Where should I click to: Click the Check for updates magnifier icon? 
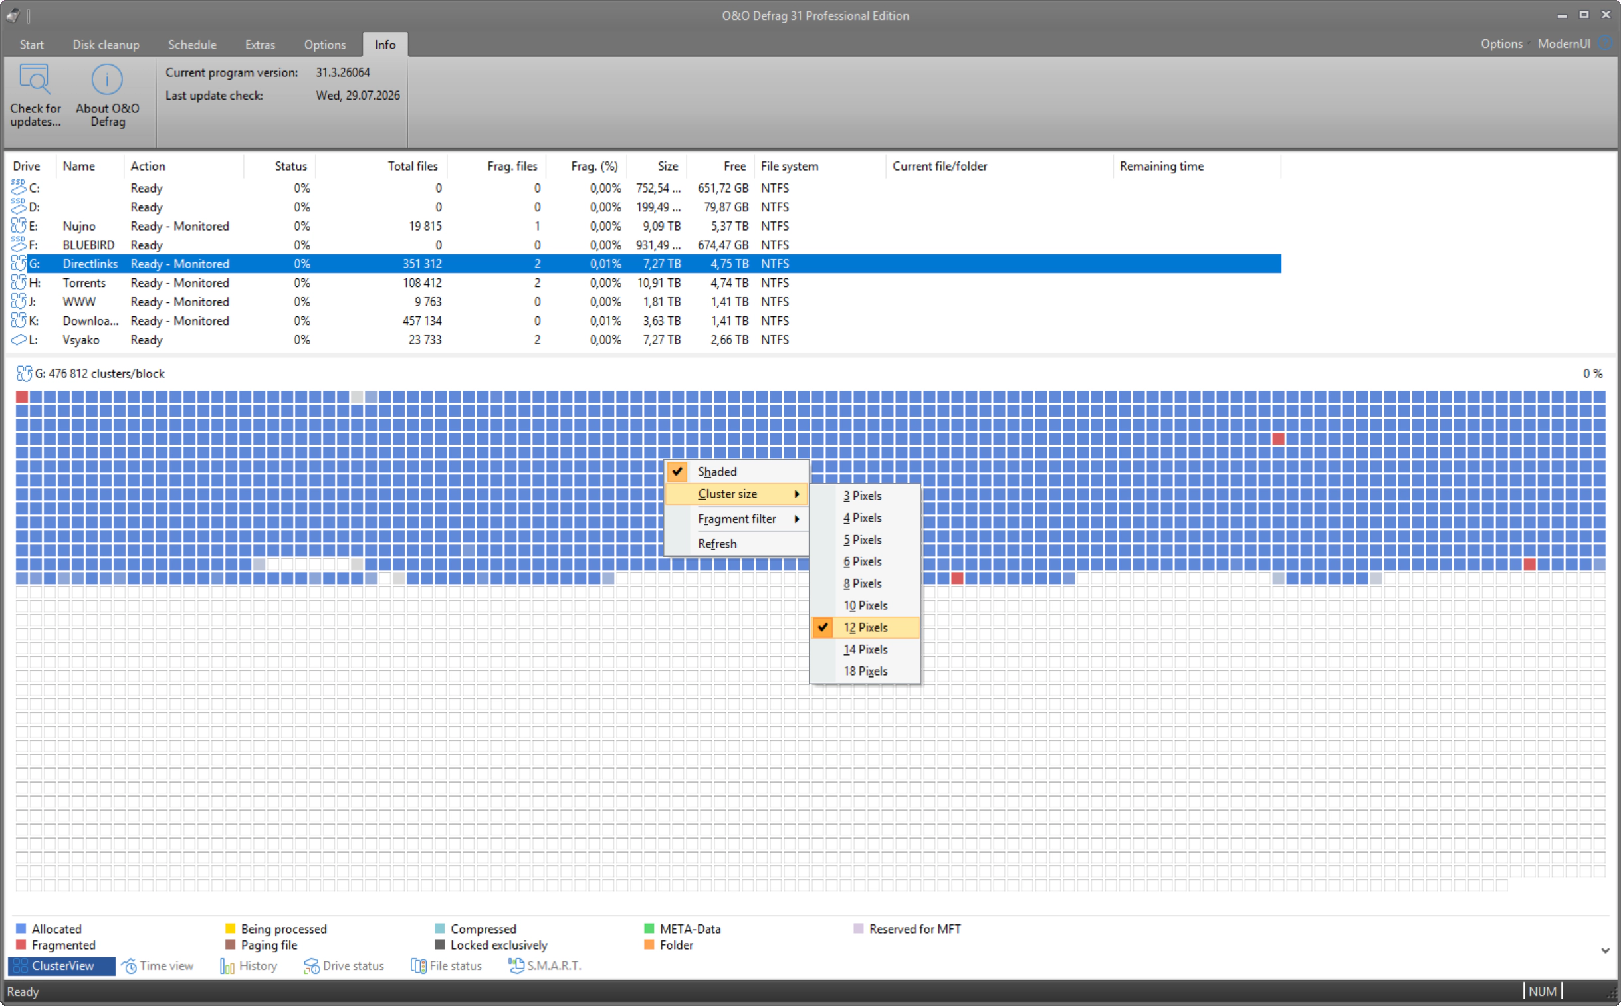(35, 79)
